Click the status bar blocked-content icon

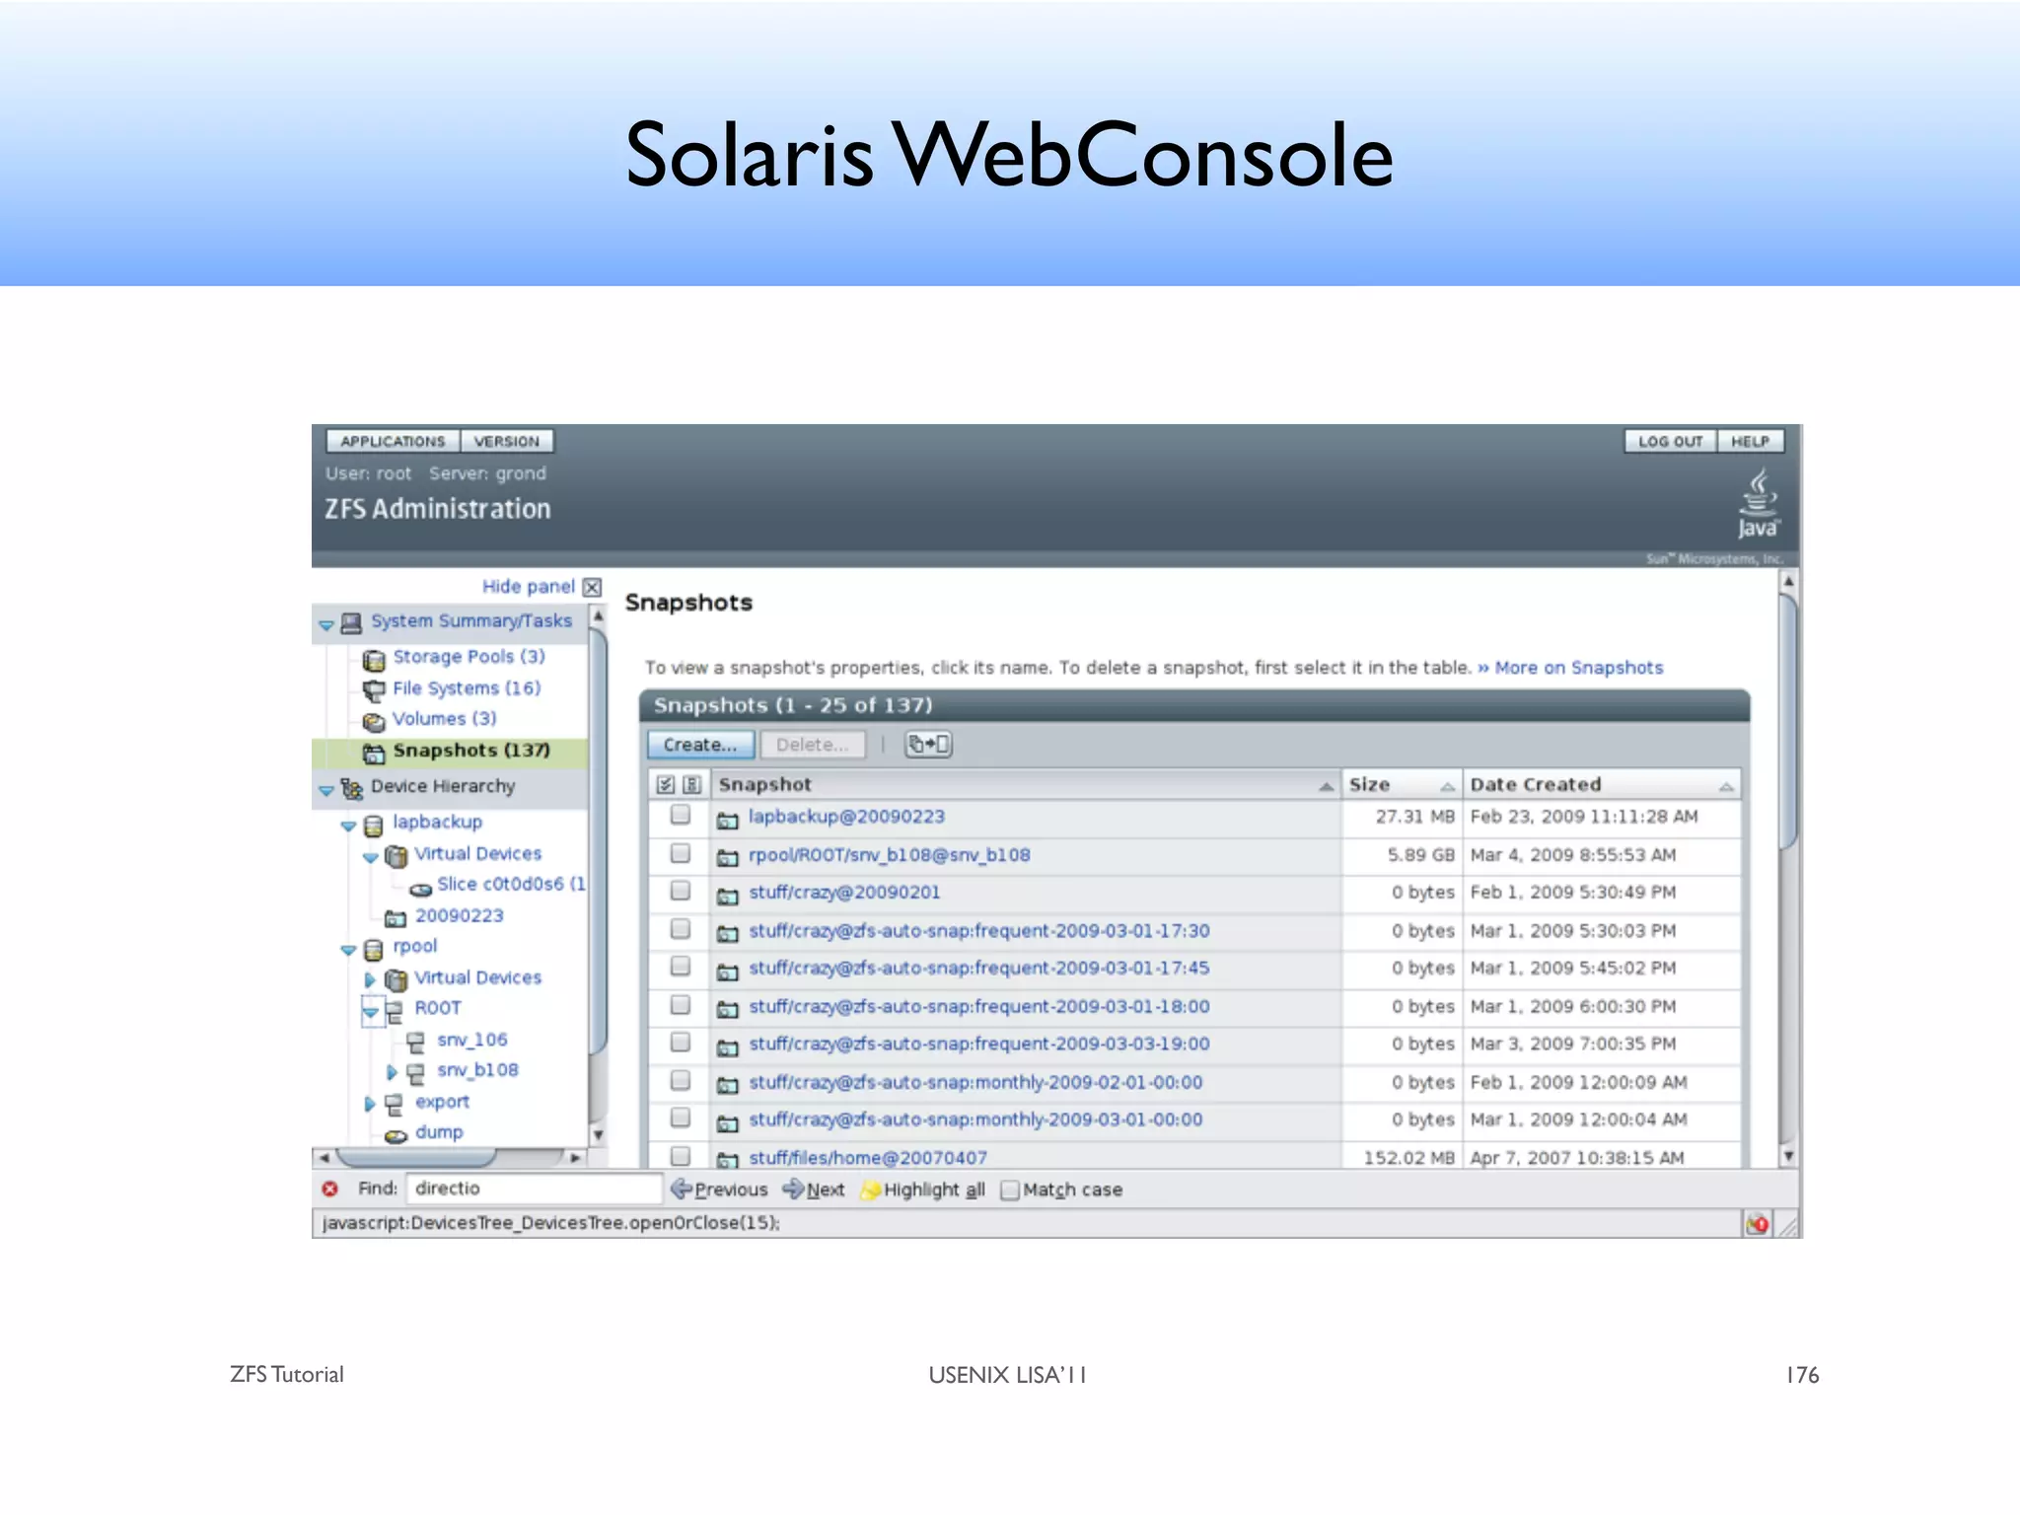[x=1758, y=1224]
